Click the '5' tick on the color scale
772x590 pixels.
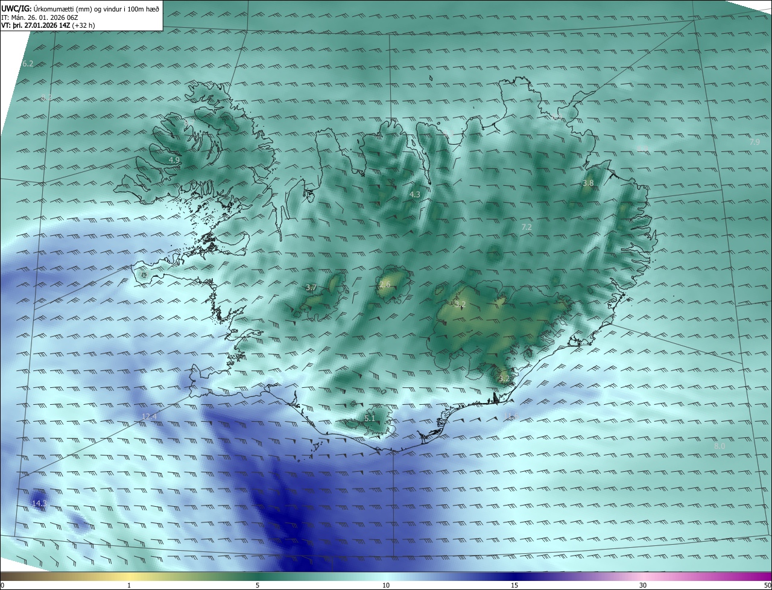pos(258,585)
